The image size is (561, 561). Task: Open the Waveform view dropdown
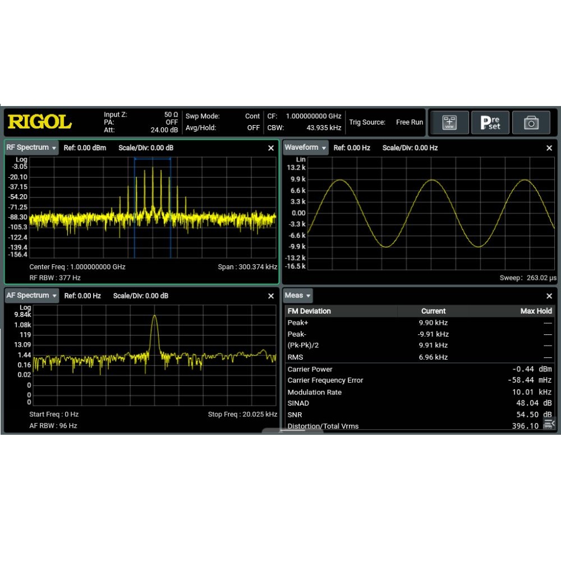tap(305, 148)
